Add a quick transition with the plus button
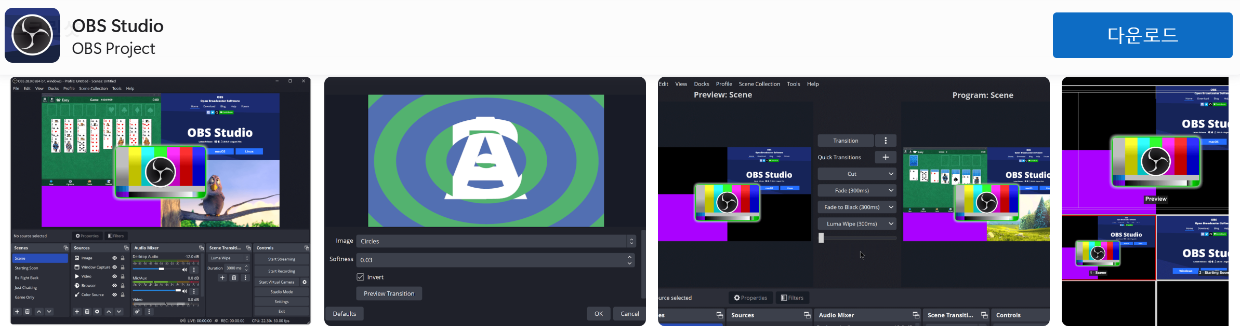The height and width of the screenshot is (336, 1240). (x=885, y=157)
